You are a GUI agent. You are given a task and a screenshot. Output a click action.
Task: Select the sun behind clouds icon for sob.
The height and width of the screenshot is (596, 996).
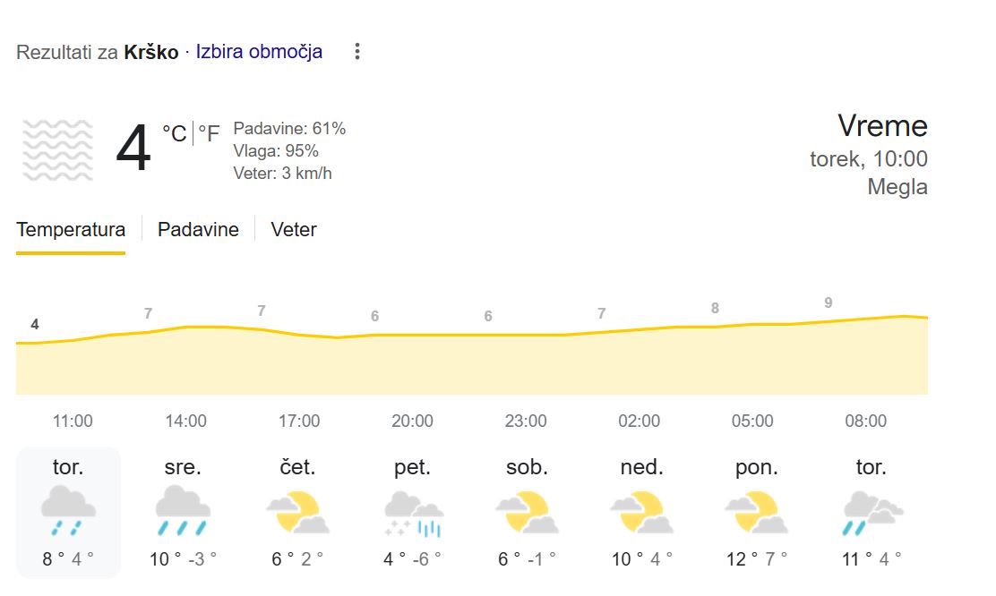(x=526, y=510)
